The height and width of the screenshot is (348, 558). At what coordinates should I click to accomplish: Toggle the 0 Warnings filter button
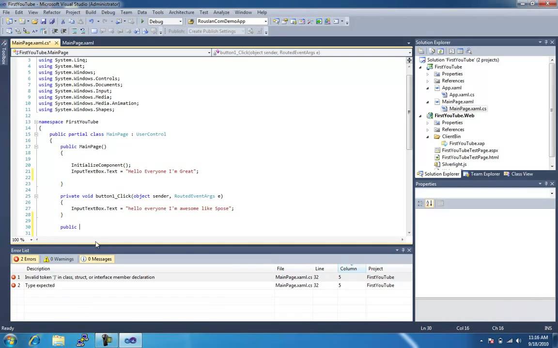[x=59, y=259]
